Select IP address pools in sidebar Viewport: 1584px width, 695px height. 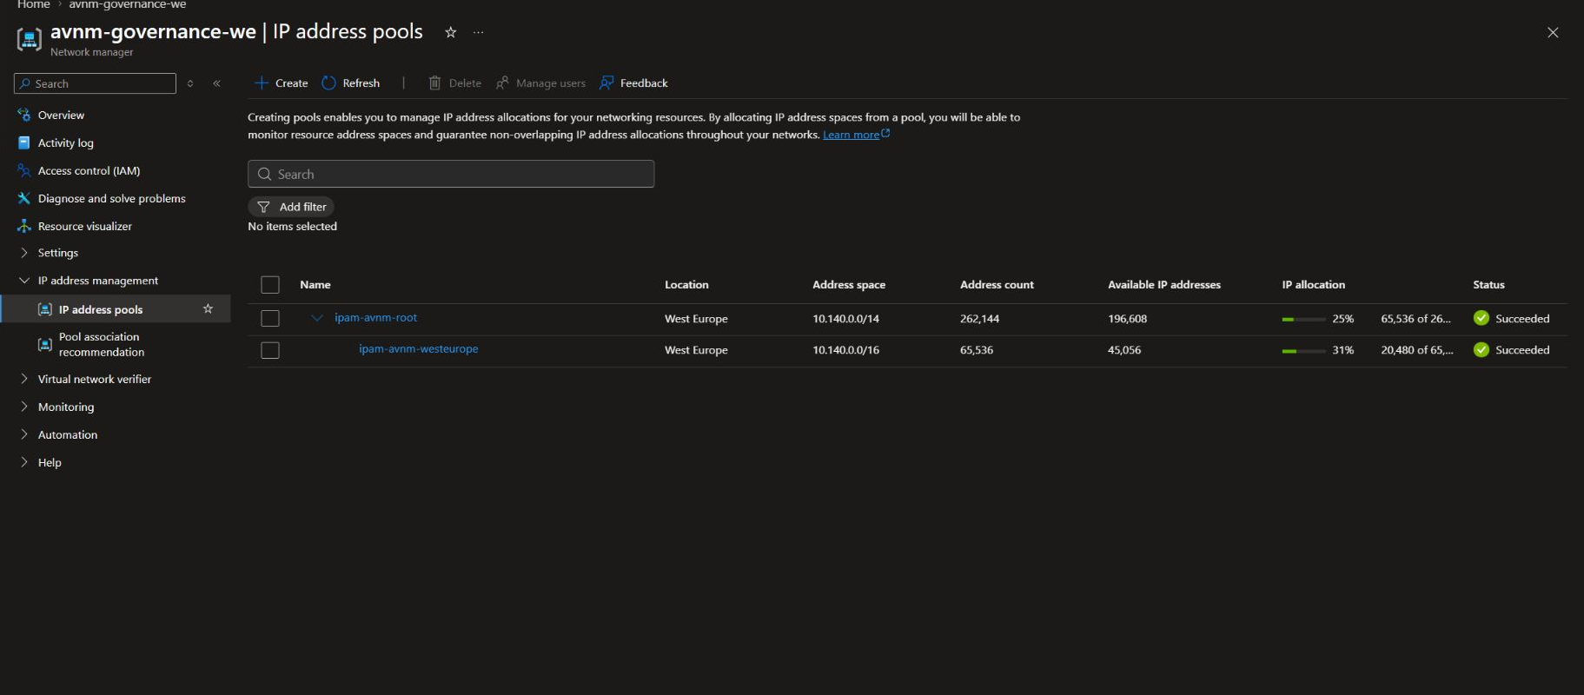pyautogui.click(x=101, y=309)
